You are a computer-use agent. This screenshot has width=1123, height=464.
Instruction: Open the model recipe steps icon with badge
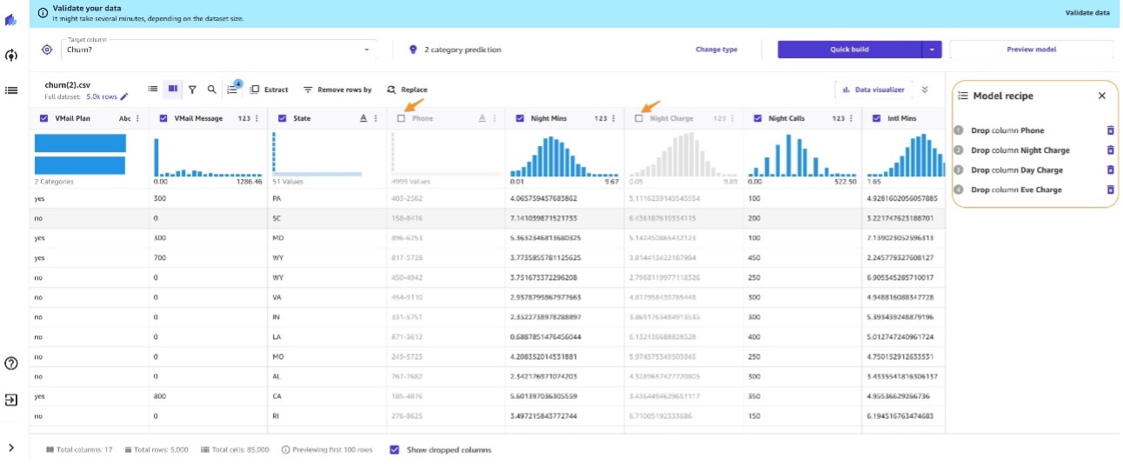point(233,88)
